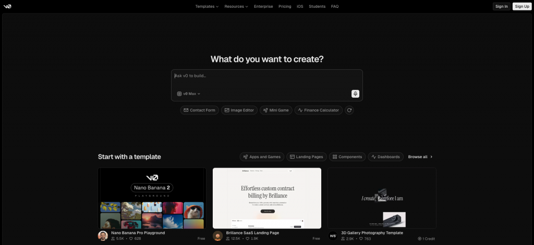
Task: Click the users icon beside 12.5K
Action: pos(228,239)
